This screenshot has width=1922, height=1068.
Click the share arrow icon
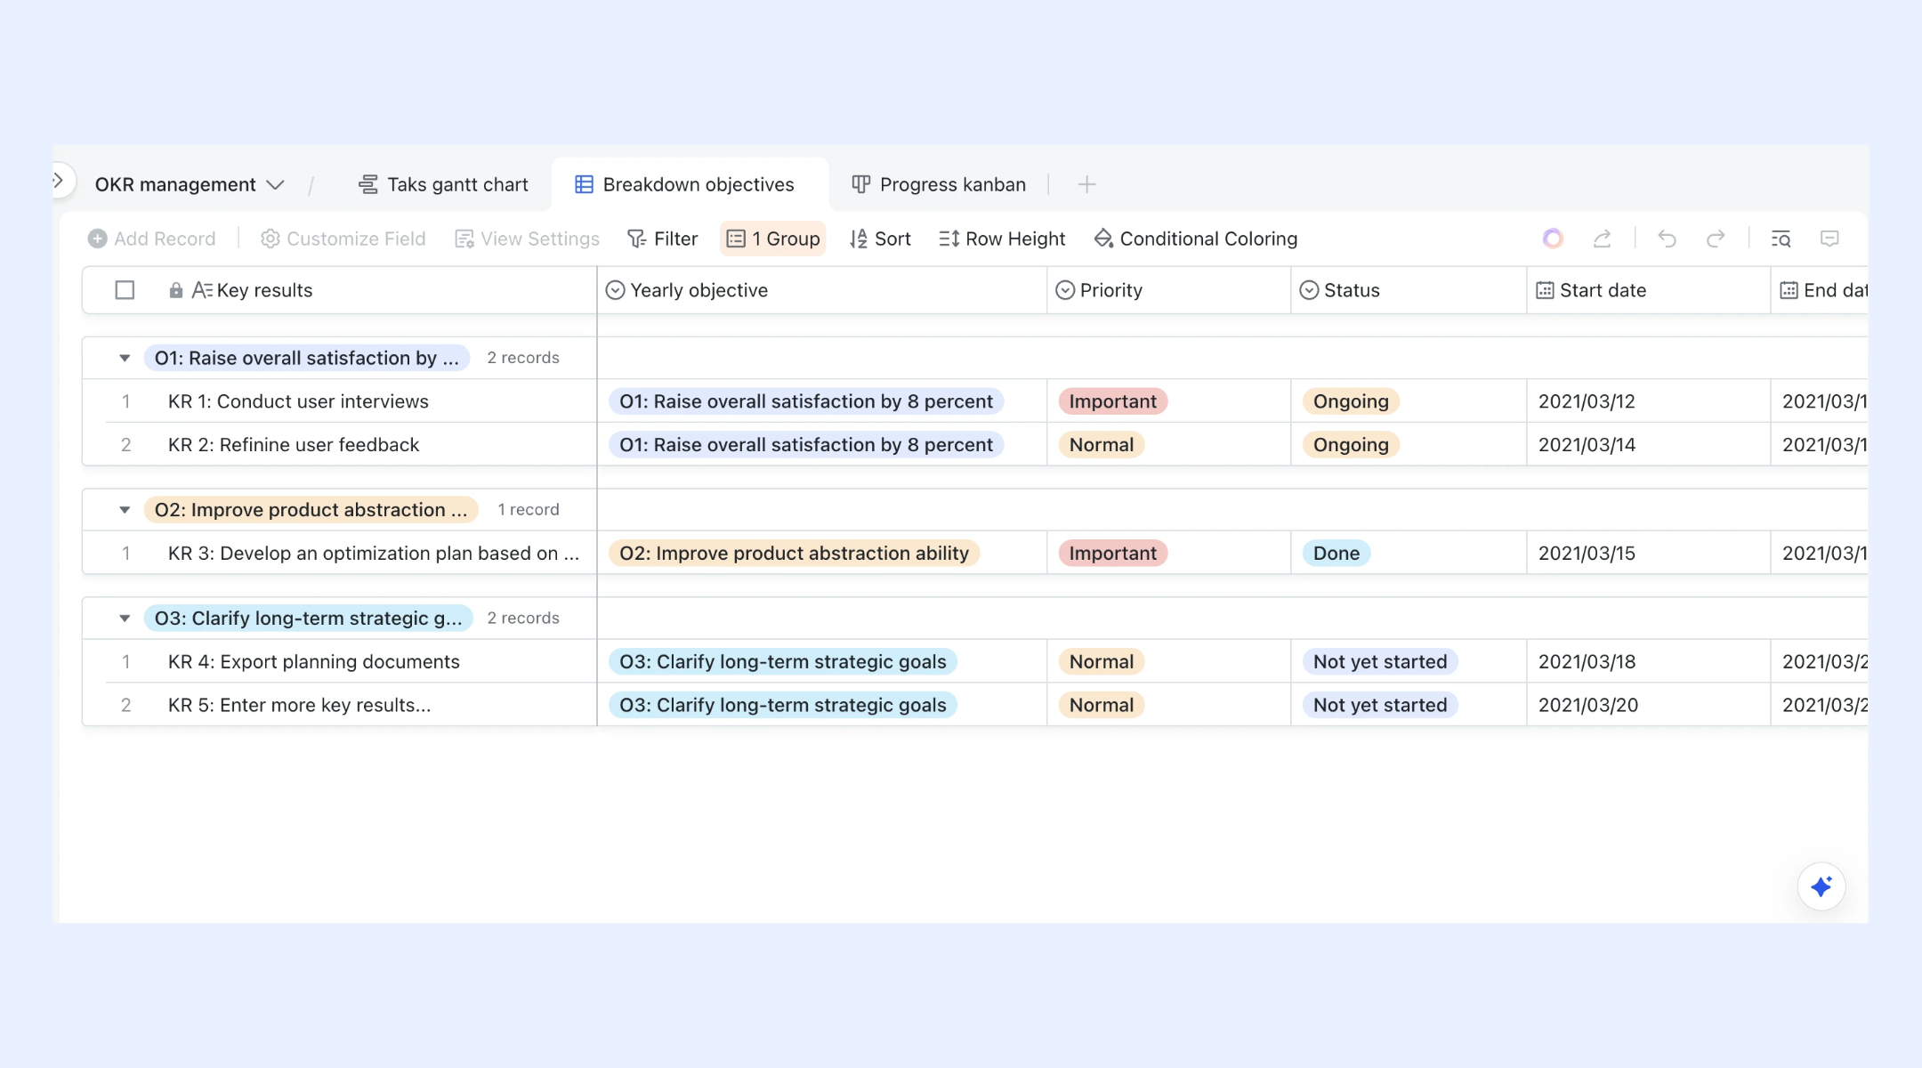pyautogui.click(x=1603, y=239)
